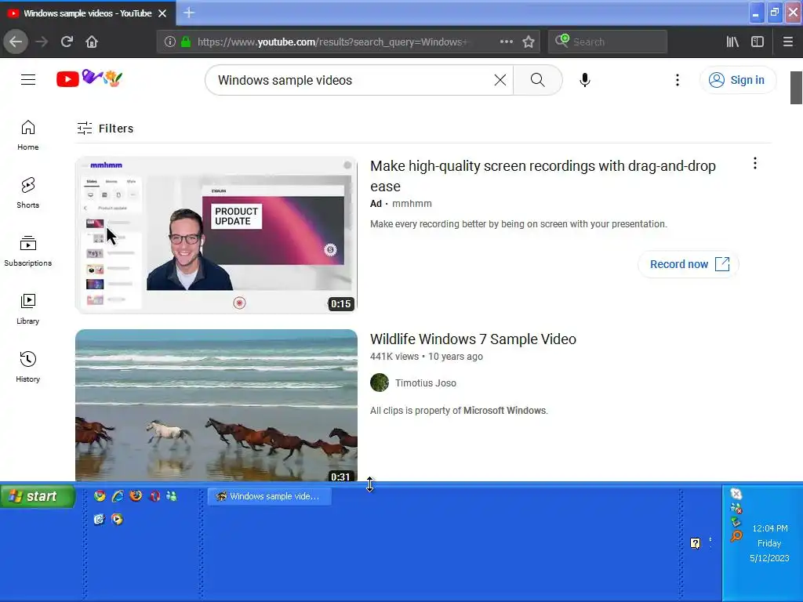Viewport: 803px width, 602px height.
Task: Go back with browser back arrow
Action: point(16,42)
